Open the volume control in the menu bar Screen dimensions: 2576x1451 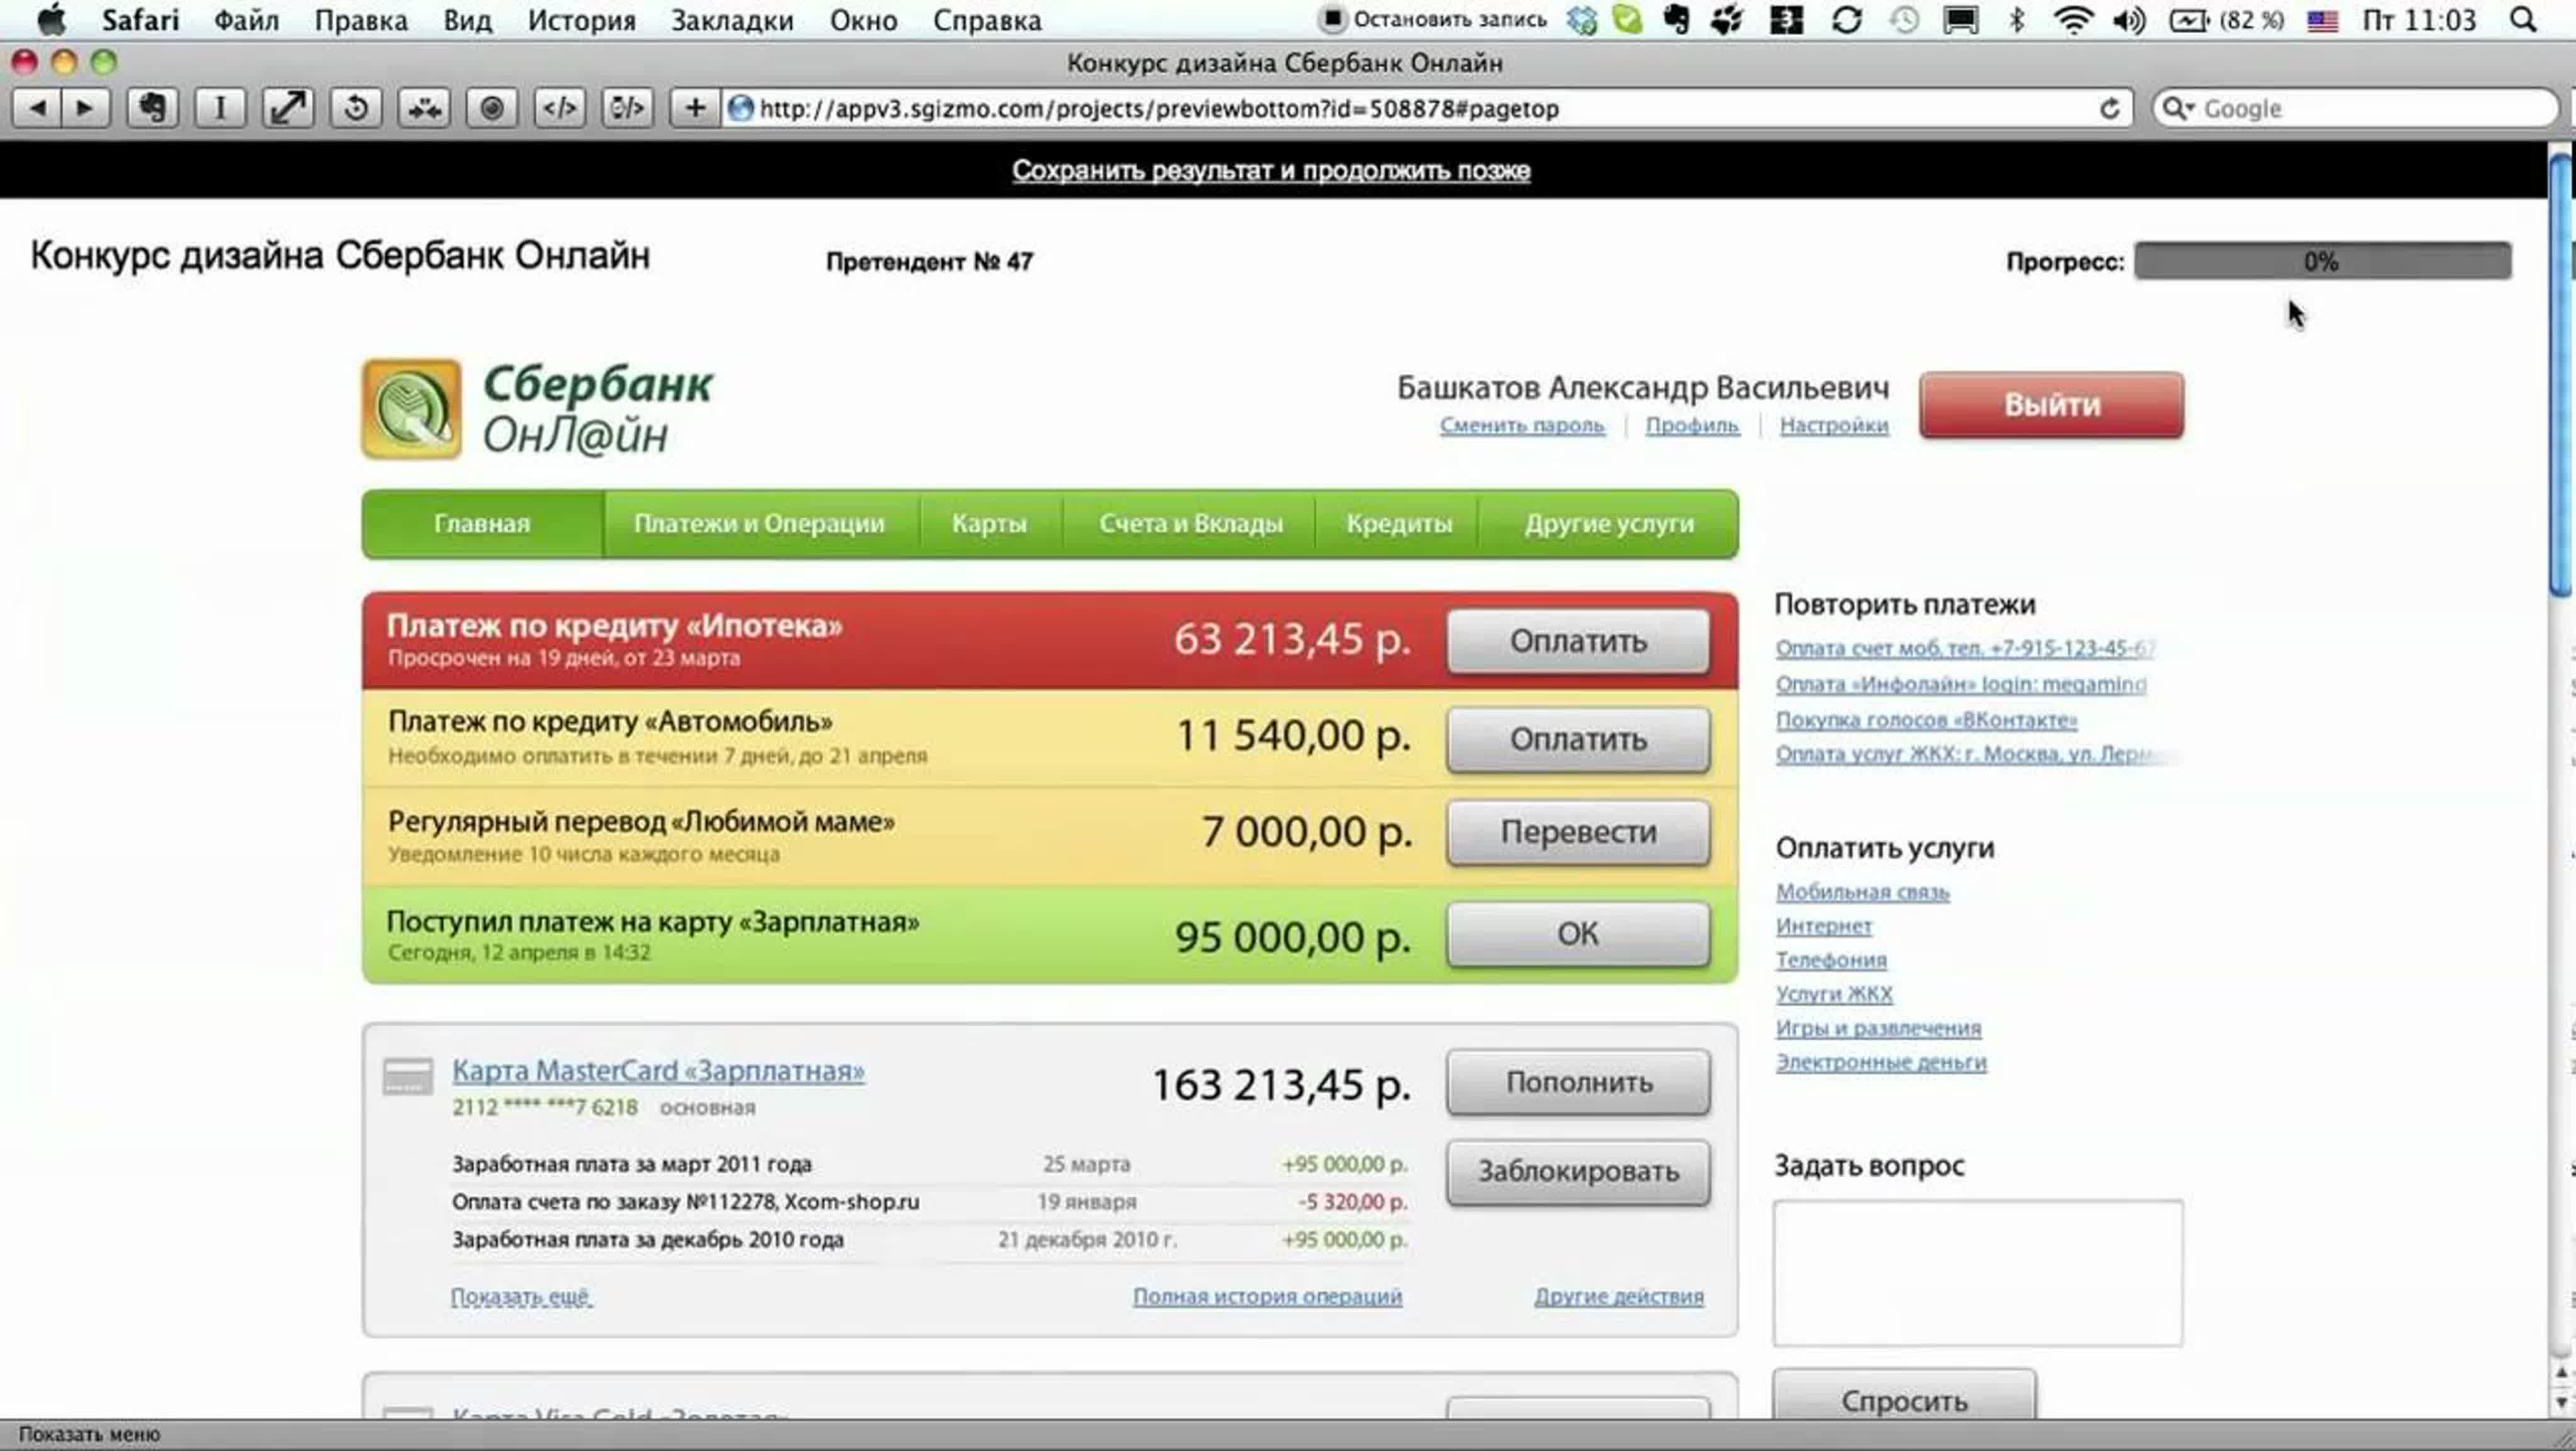pos(2129,20)
